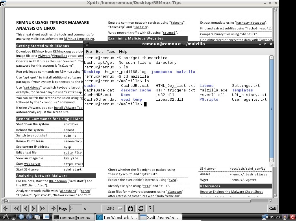The image size is (296, 221).
Task: Click the terminal vertical scrollbar thumb
Action: click(271, 108)
